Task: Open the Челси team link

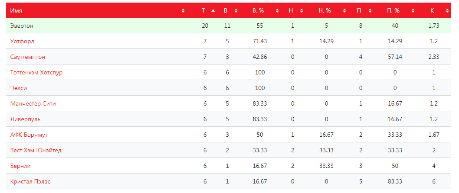Action: click(19, 88)
